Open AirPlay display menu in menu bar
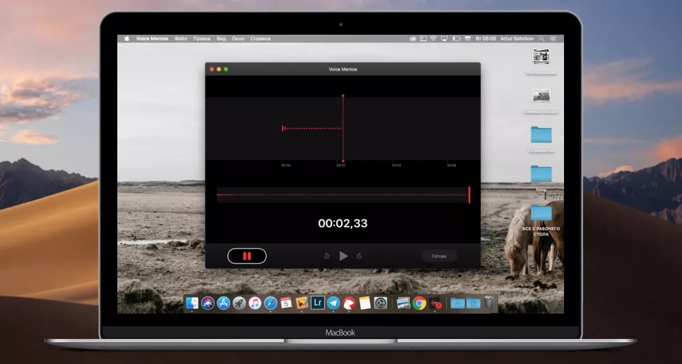The height and width of the screenshot is (364, 682). click(x=444, y=39)
